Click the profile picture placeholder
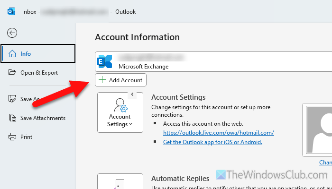The width and height of the screenshot is (332, 189). tap(319, 130)
